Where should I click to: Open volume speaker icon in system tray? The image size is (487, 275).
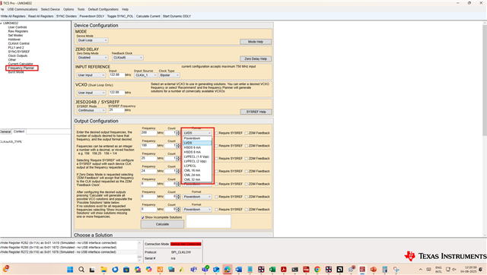454,270
